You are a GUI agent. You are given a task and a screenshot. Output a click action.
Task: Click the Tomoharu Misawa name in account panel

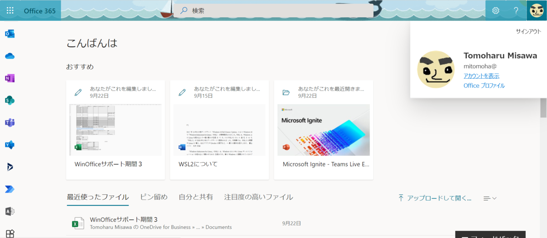[500, 56]
